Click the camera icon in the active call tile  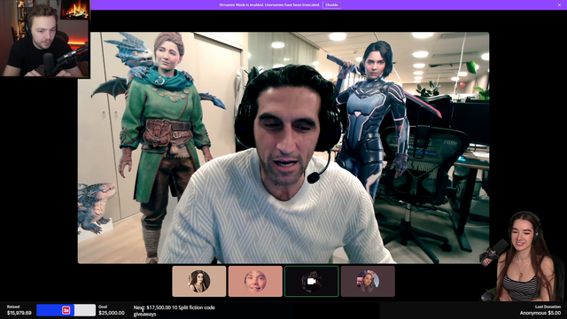[311, 281]
